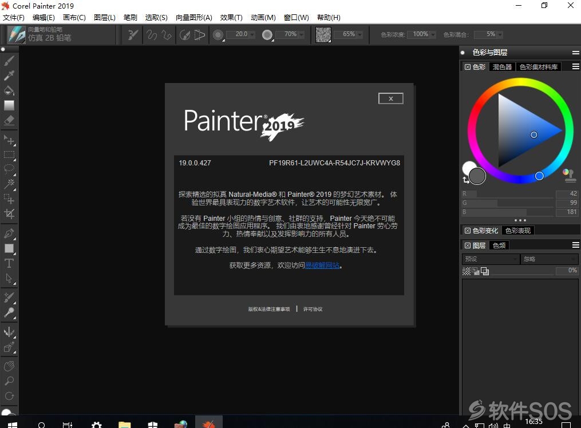Screen dimensions: 581x428
Task: Open the 色彩浓度 100% dropdown
Action: point(433,34)
